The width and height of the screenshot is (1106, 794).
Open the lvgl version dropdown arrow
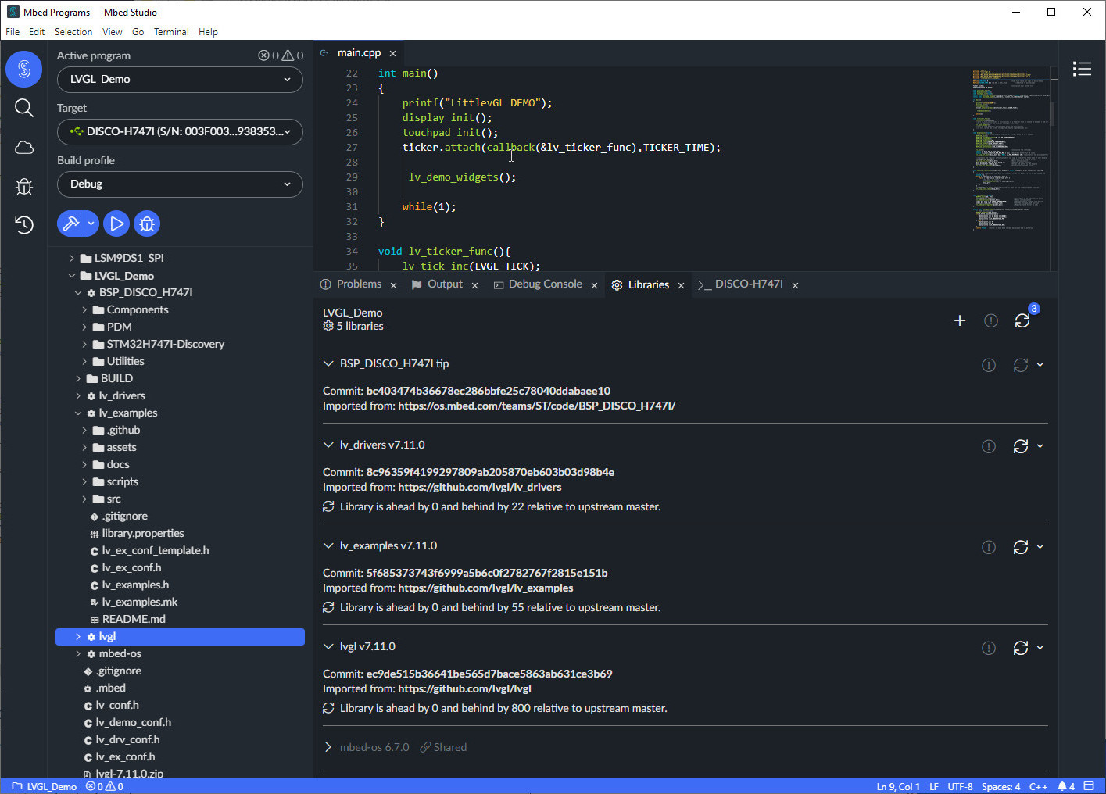point(1040,648)
